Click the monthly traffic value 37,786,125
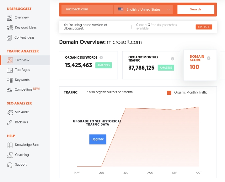Screen dimensions: 225x182 [x=141, y=68]
